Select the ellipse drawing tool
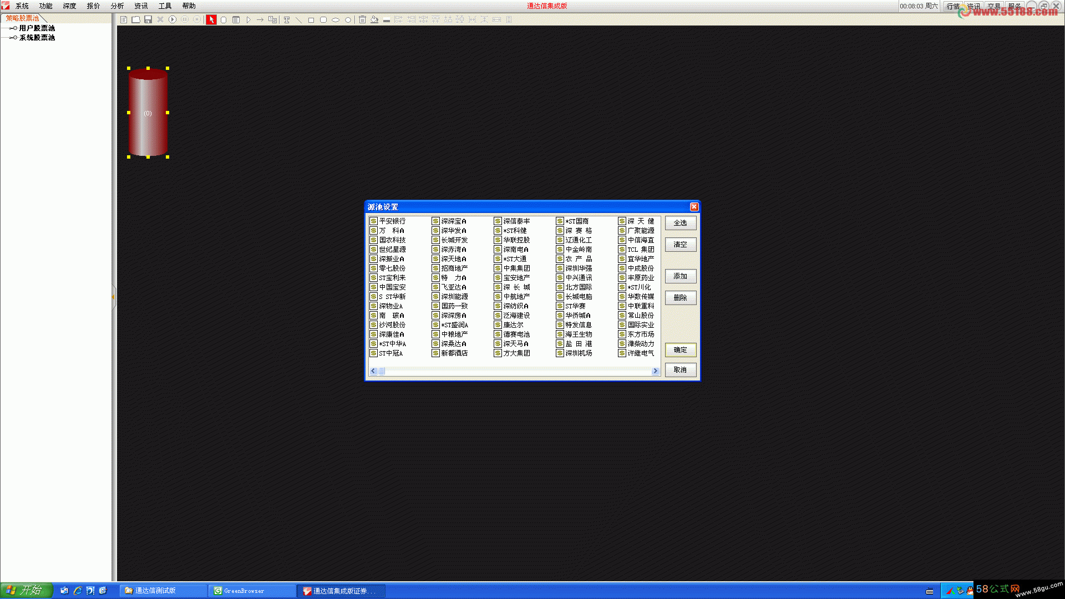 tap(336, 19)
